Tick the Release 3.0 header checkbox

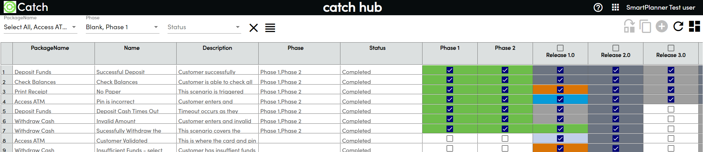coord(671,48)
